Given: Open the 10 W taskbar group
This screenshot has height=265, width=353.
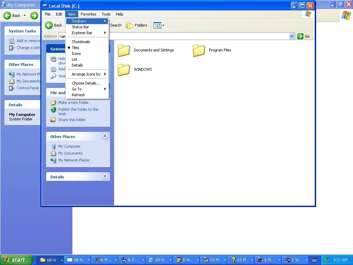Looking at the screenshot, I should coord(50,260).
